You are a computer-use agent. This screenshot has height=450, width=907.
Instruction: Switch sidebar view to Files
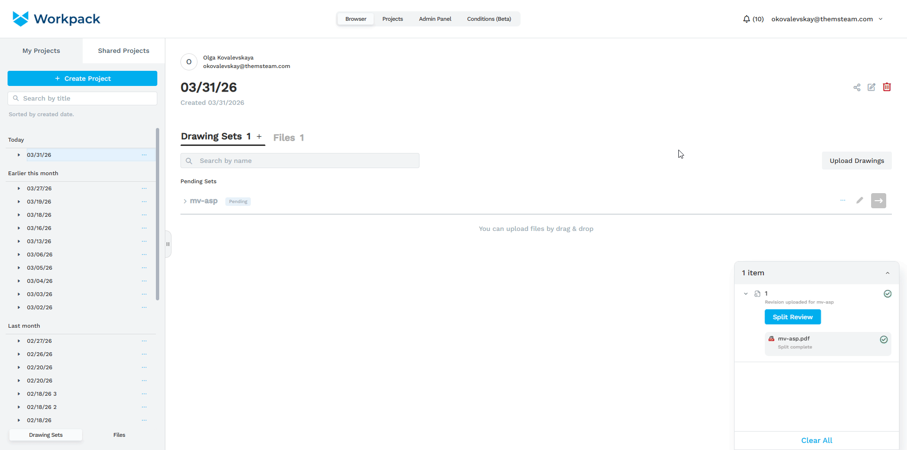(119, 435)
